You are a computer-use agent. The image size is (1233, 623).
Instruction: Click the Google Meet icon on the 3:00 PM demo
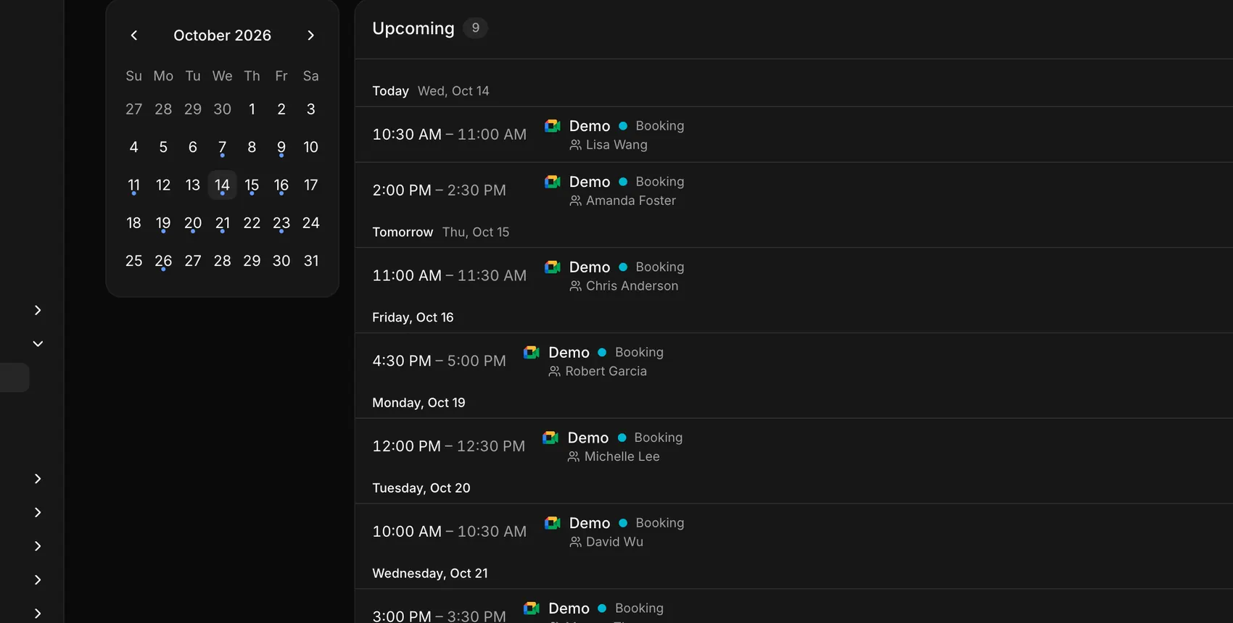click(532, 608)
